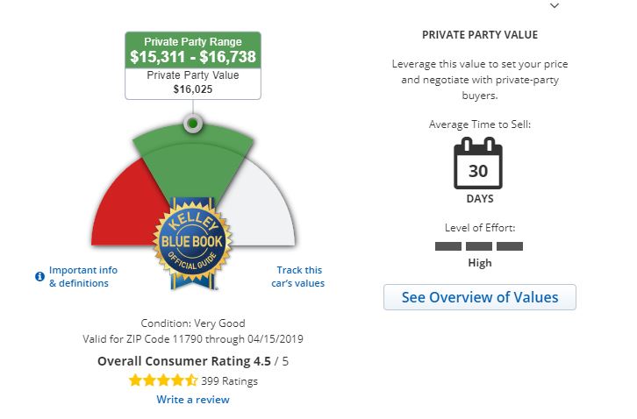The image size is (637, 419).
Task: Click the Condition: Very Good text
Action: pos(193,323)
